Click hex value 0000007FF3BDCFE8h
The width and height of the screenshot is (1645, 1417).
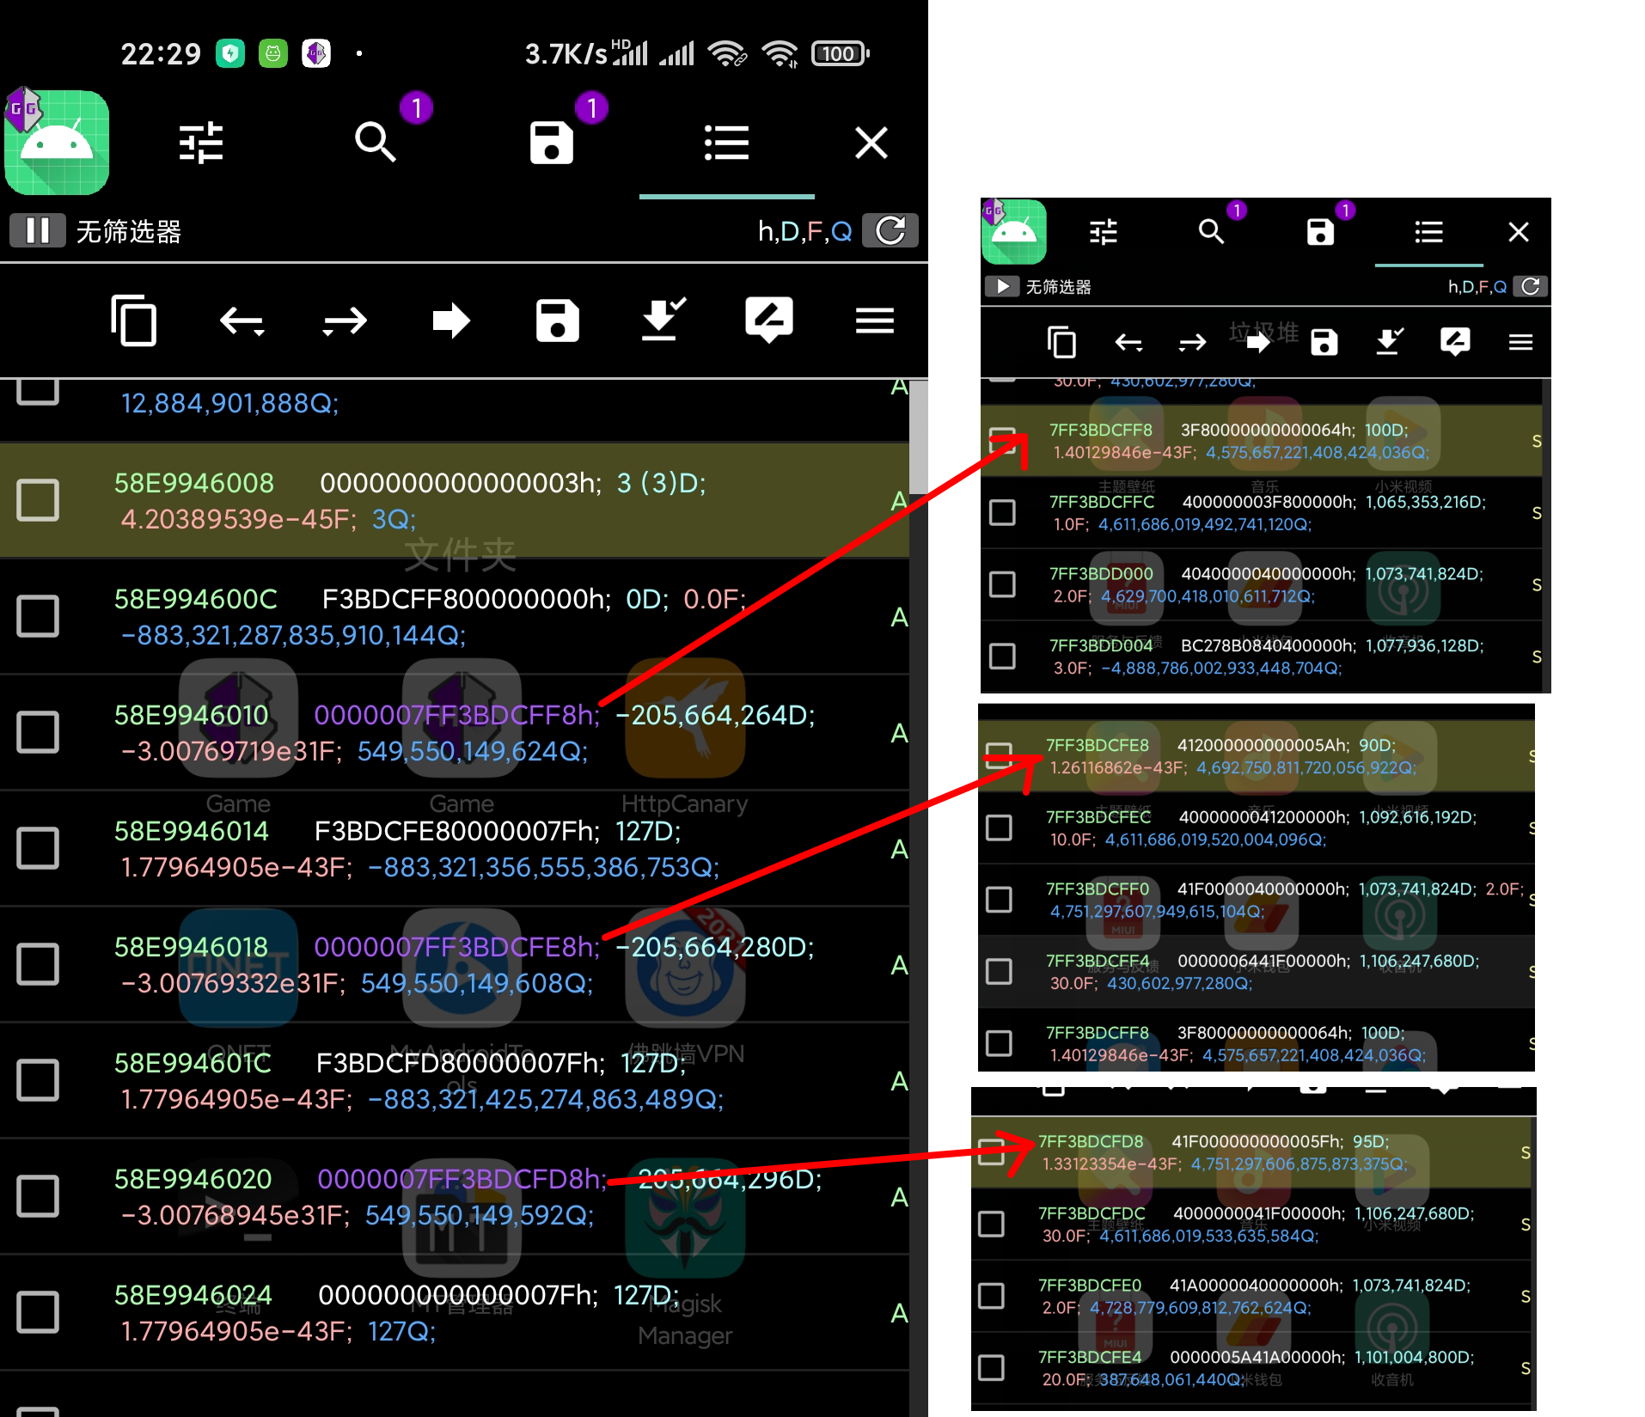click(x=457, y=947)
